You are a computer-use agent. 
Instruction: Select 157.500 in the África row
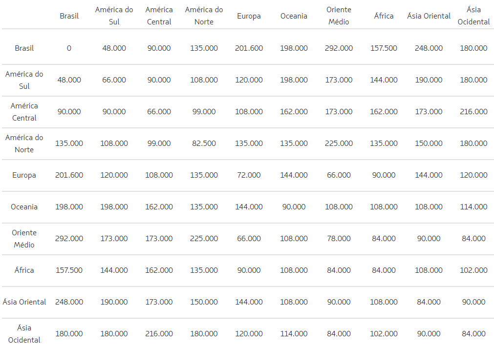click(x=69, y=270)
